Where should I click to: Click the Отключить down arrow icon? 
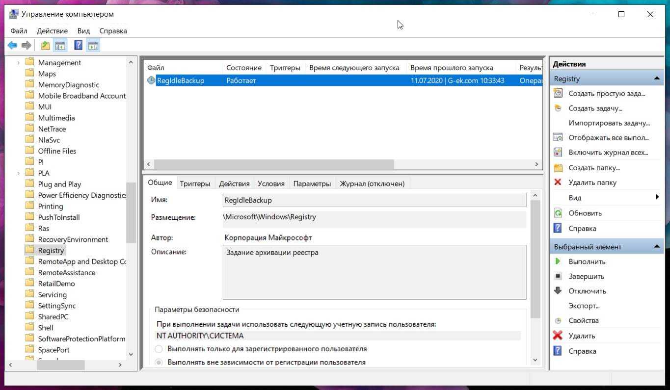click(558, 291)
